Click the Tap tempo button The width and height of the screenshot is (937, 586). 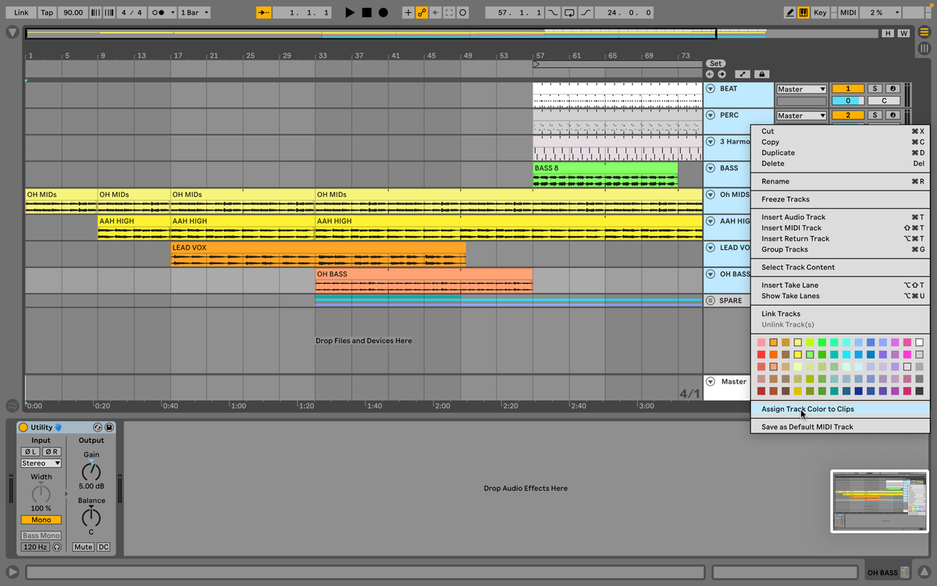[x=45, y=13]
